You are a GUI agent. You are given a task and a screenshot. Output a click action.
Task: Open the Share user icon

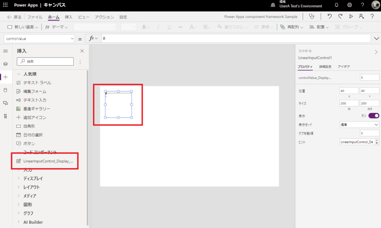coord(361,16)
